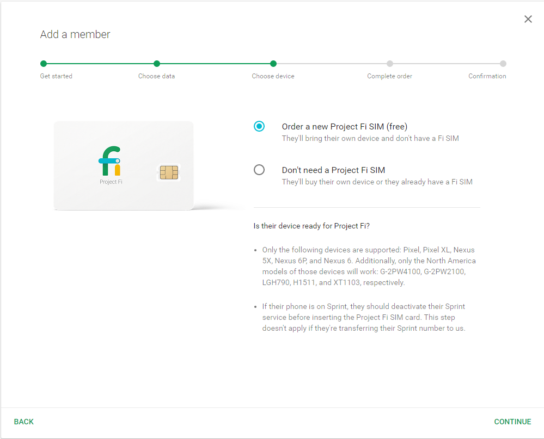Click the Project Fi SIM card image

point(124,165)
